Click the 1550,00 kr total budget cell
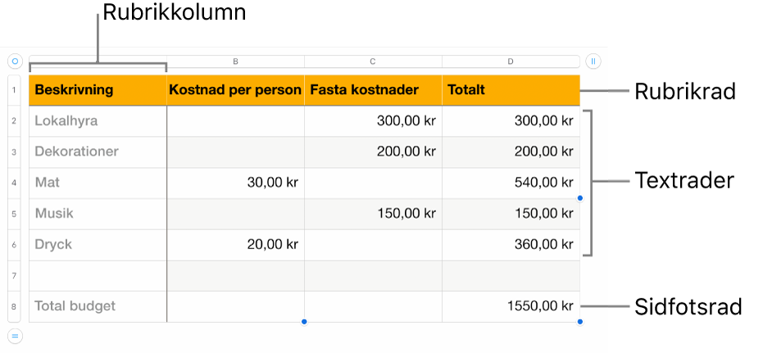The image size is (763, 353). tap(511, 306)
